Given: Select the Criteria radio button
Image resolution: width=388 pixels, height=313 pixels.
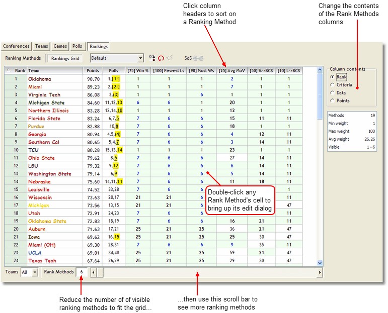Looking at the screenshot, I should [332, 85].
